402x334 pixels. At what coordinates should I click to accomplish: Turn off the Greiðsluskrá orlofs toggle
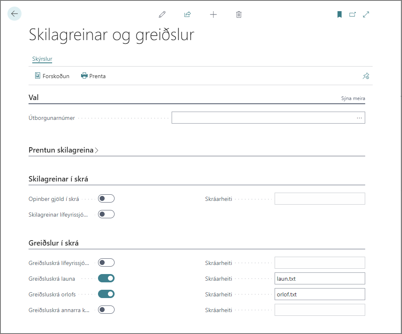coord(106,294)
